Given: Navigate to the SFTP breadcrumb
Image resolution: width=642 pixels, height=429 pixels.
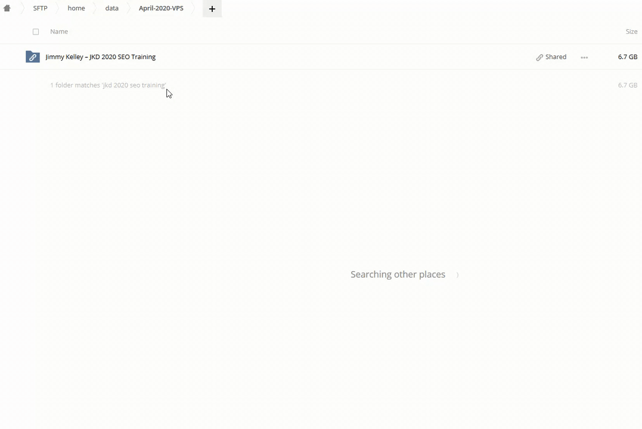Looking at the screenshot, I should [40, 8].
